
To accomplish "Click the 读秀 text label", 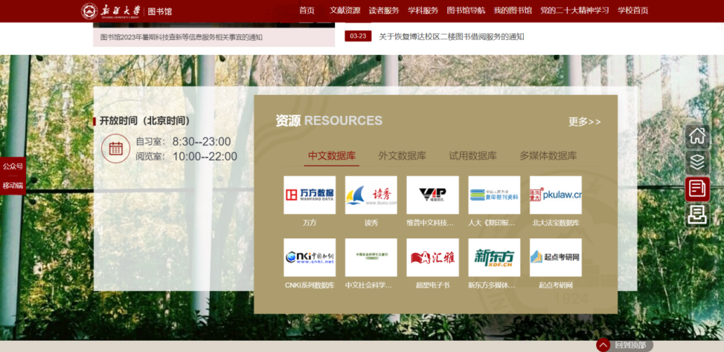I will (x=371, y=223).
